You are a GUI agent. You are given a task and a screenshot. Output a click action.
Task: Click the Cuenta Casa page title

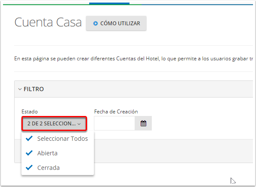tap(48, 22)
